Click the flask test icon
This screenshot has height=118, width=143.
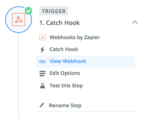tap(42, 86)
